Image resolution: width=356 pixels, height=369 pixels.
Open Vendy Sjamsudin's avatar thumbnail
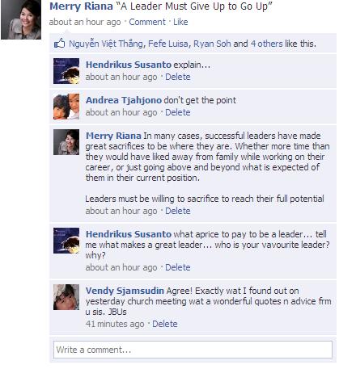66,297
